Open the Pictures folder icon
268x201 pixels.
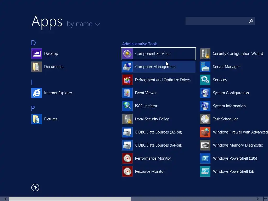tap(37, 119)
